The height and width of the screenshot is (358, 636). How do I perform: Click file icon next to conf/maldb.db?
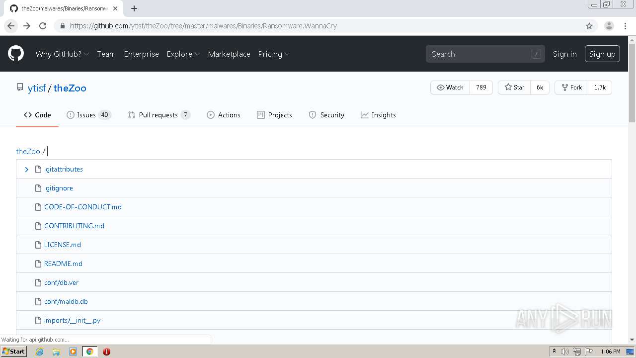coord(38,301)
